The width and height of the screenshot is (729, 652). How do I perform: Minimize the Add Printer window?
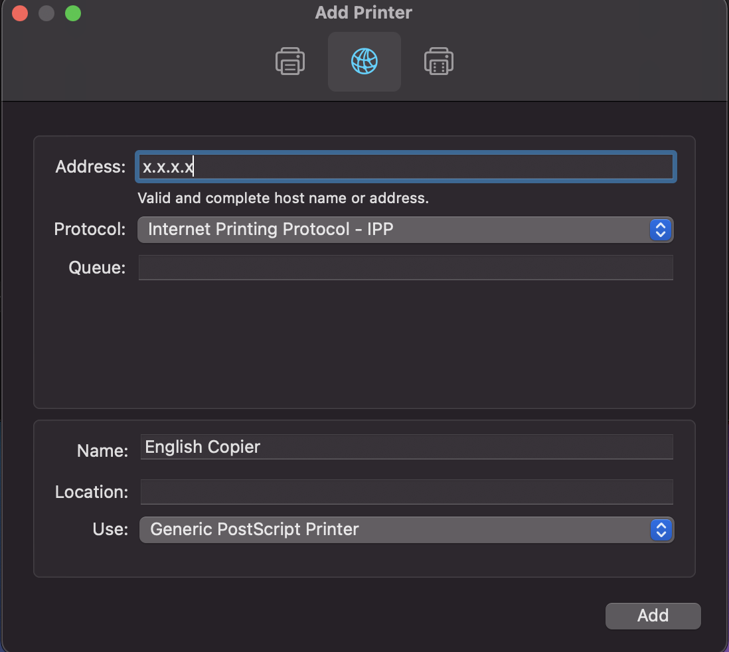(46, 13)
